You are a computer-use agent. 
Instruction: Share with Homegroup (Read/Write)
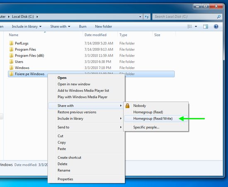click(x=156, y=118)
